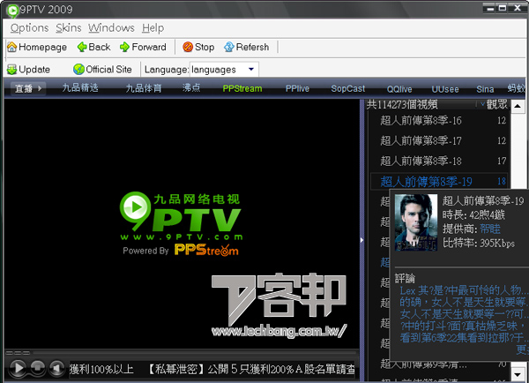Open comment starting with '看到第6季22集'

click(x=464, y=337)
